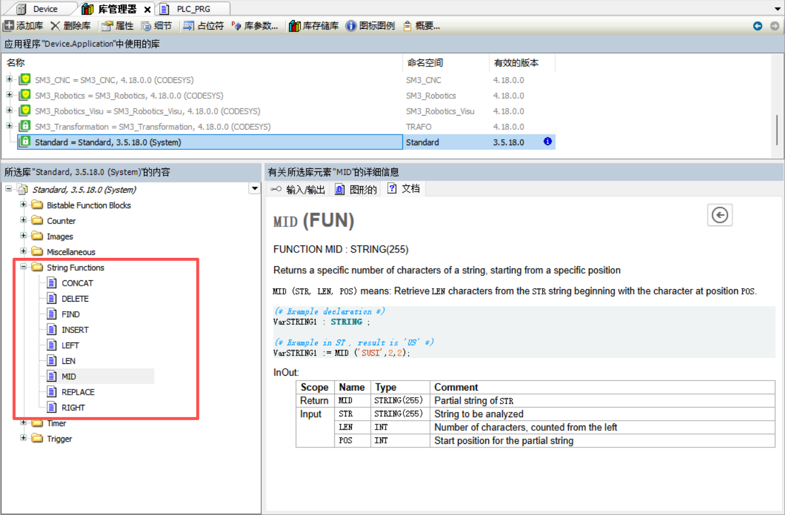
Task: Expand the Images folder
Action: (x=24, y=236)
